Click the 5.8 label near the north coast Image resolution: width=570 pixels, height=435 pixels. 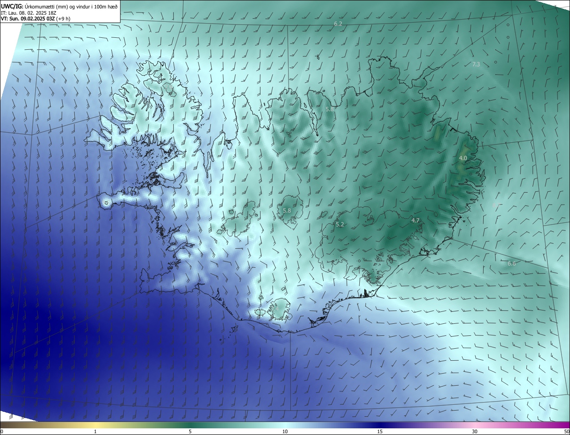pos(330,109)
